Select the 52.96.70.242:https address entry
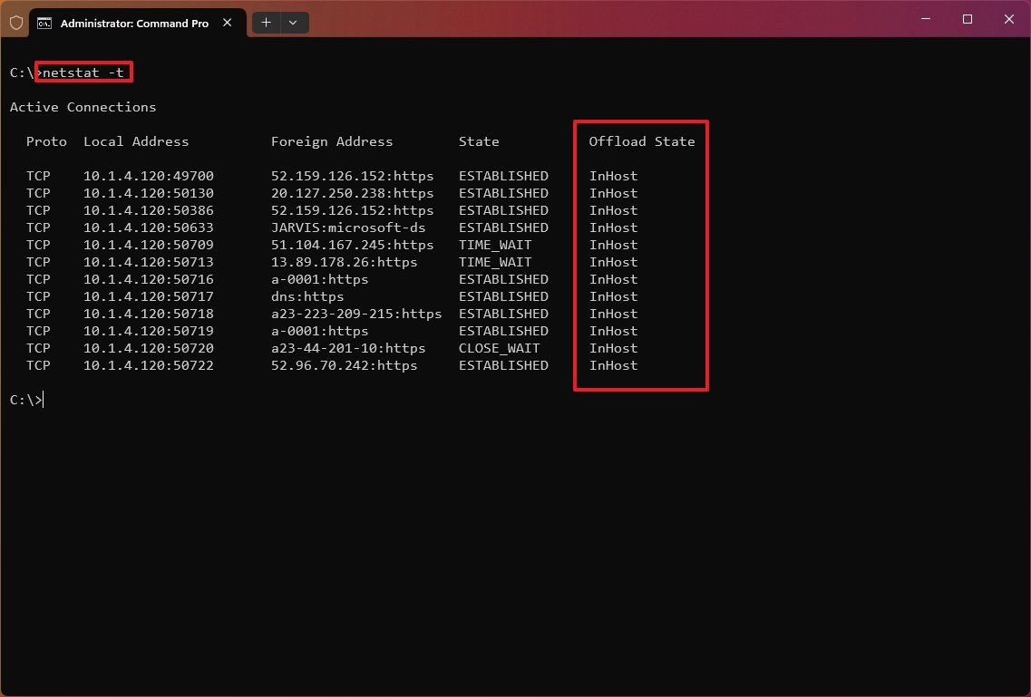The height and width of the screenshot is (697, 1031). 345,365
